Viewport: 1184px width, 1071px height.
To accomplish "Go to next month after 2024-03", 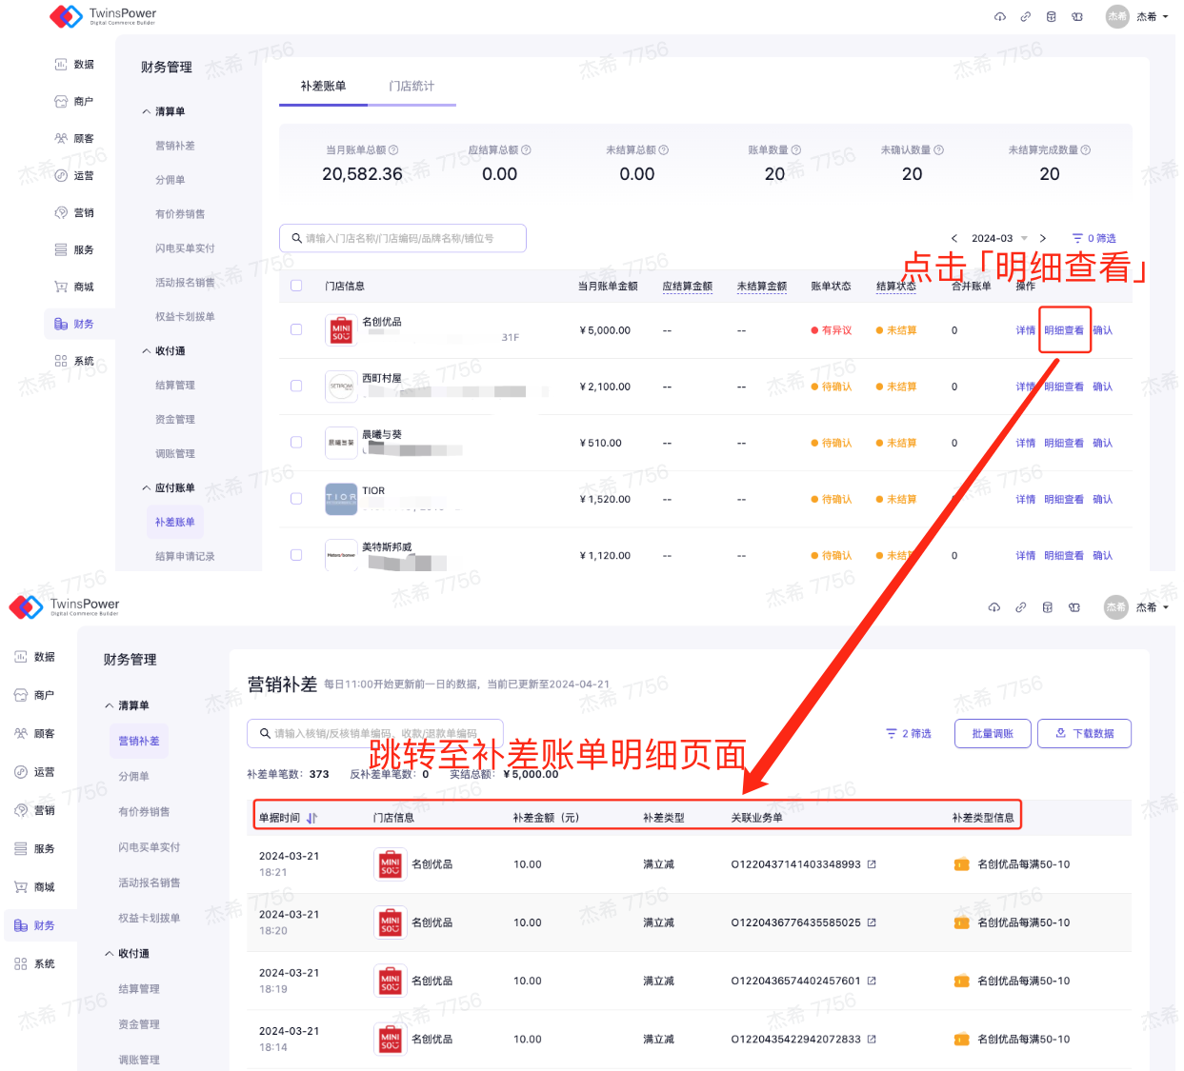I will [1043, 239].
